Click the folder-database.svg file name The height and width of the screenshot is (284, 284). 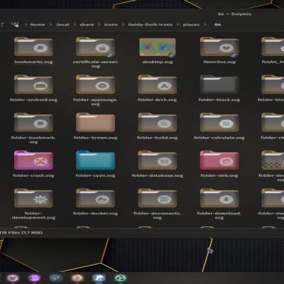(158, 175)
